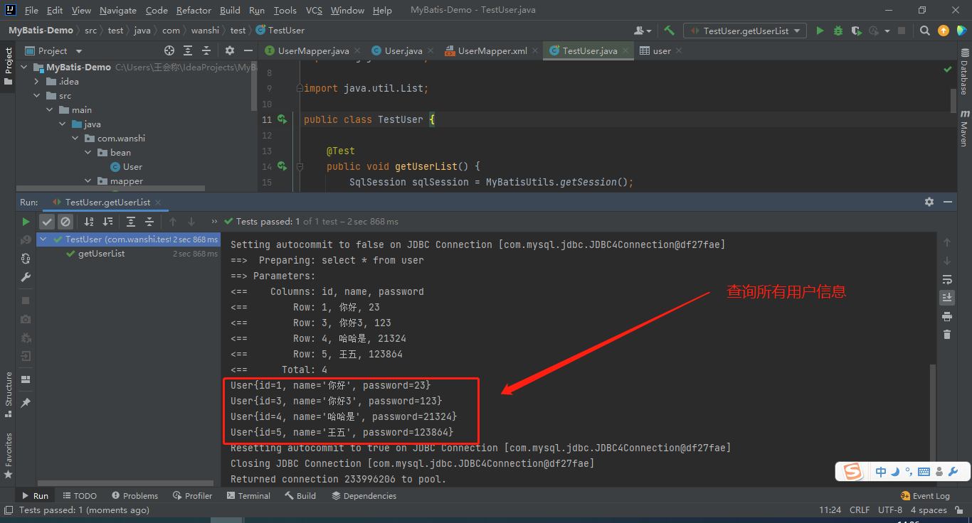
Task: Rerun test in Run panel
Action: [x=26, y=222]
